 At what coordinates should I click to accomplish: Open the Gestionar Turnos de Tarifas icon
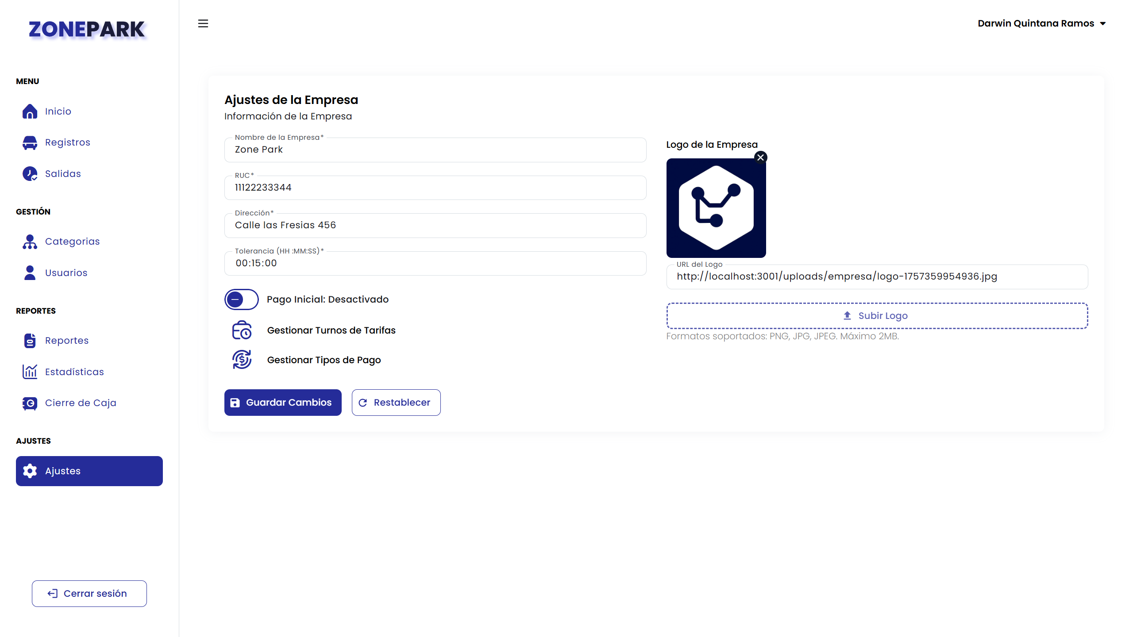[x=242, y=330]
